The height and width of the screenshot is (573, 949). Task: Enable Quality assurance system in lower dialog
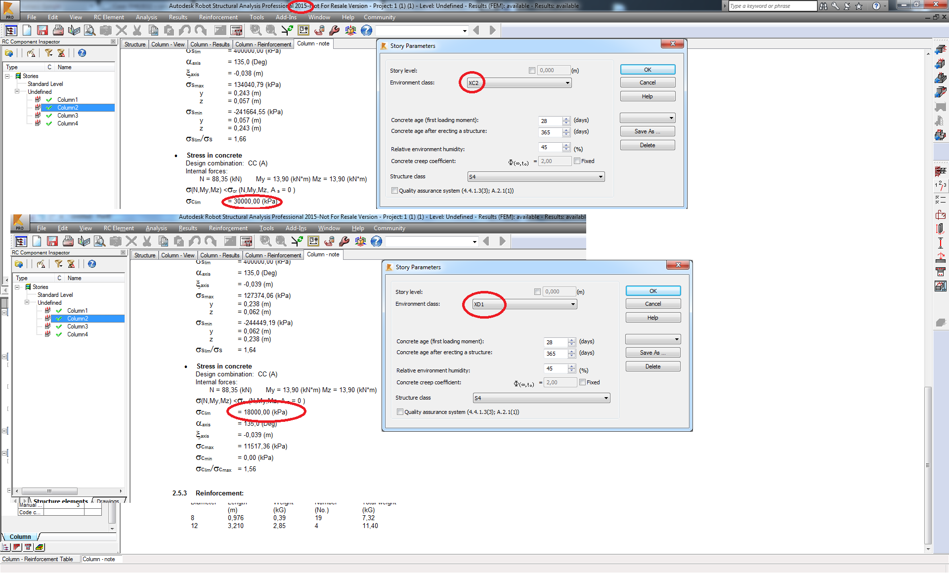click(400, 412)
